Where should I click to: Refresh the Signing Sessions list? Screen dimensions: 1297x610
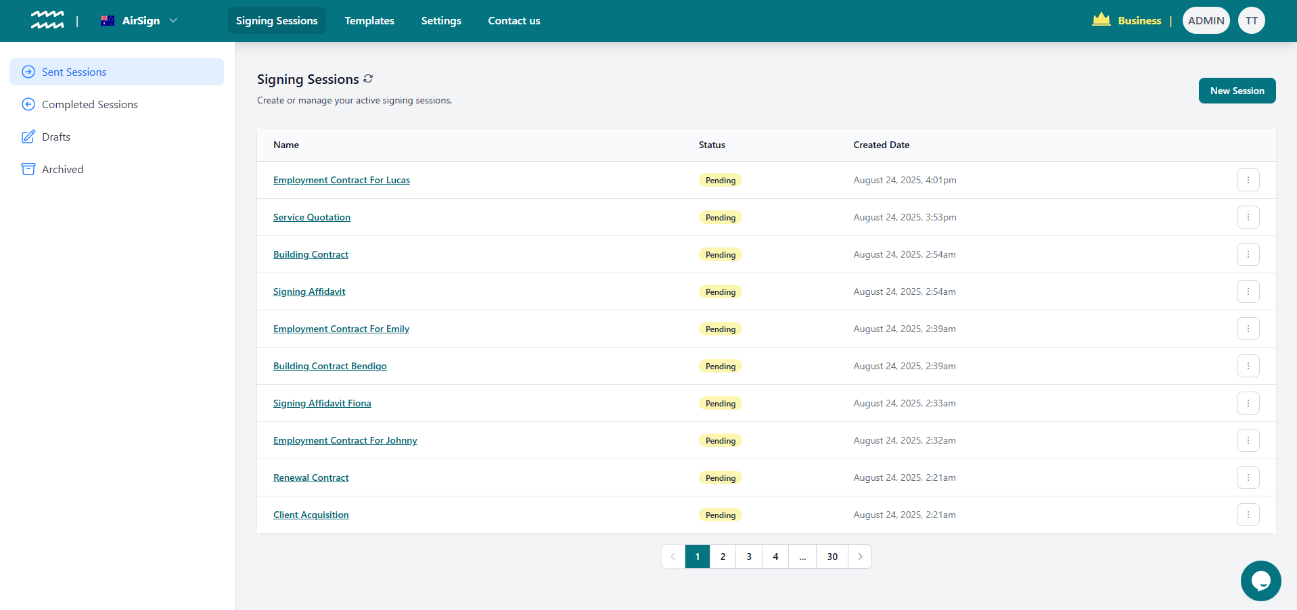[x=368, y=78]
